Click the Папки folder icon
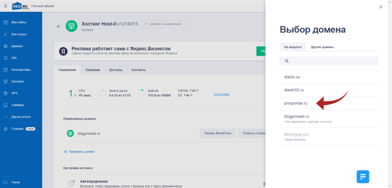The width and height of the screenshot is (392, 188). pyautogui.click(x=5, y=182)
